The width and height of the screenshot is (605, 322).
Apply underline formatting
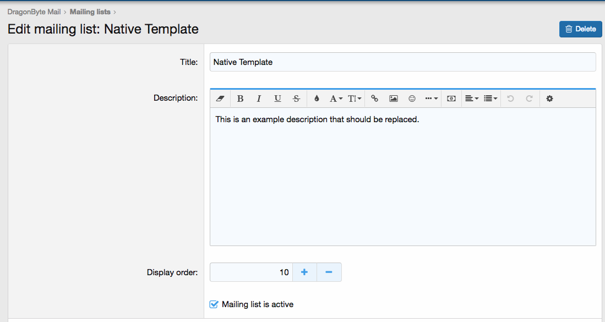coord(277,99)
